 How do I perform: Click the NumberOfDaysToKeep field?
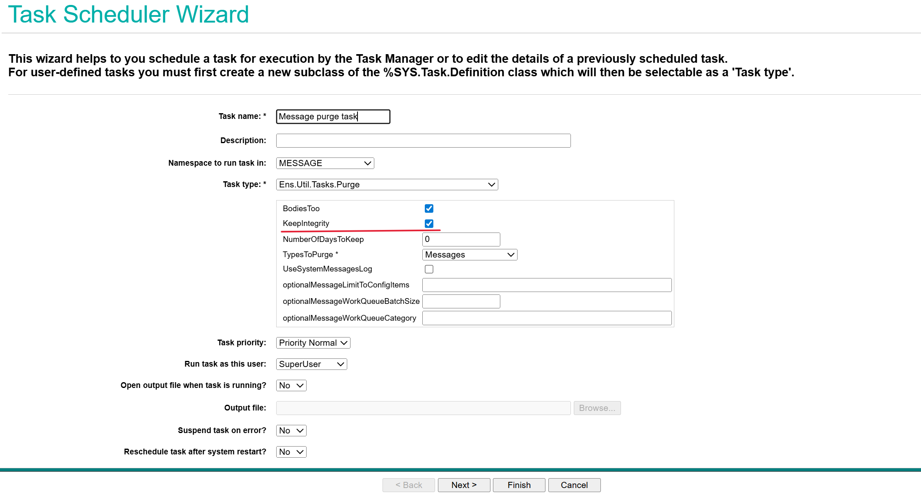click(x=460, y=239)
